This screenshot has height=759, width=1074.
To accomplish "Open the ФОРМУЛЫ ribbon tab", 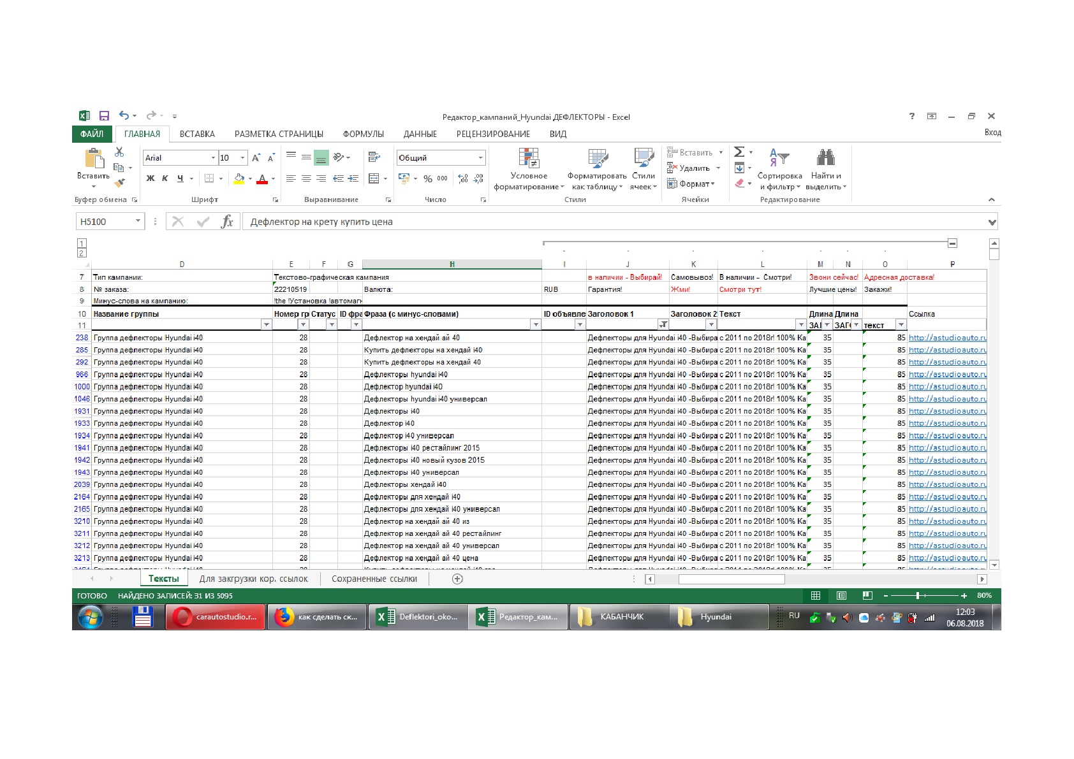I will pos(363,134).
